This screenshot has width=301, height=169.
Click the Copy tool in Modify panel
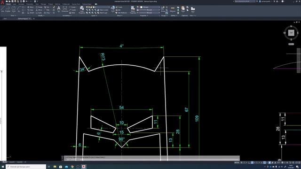coord(30,10)
